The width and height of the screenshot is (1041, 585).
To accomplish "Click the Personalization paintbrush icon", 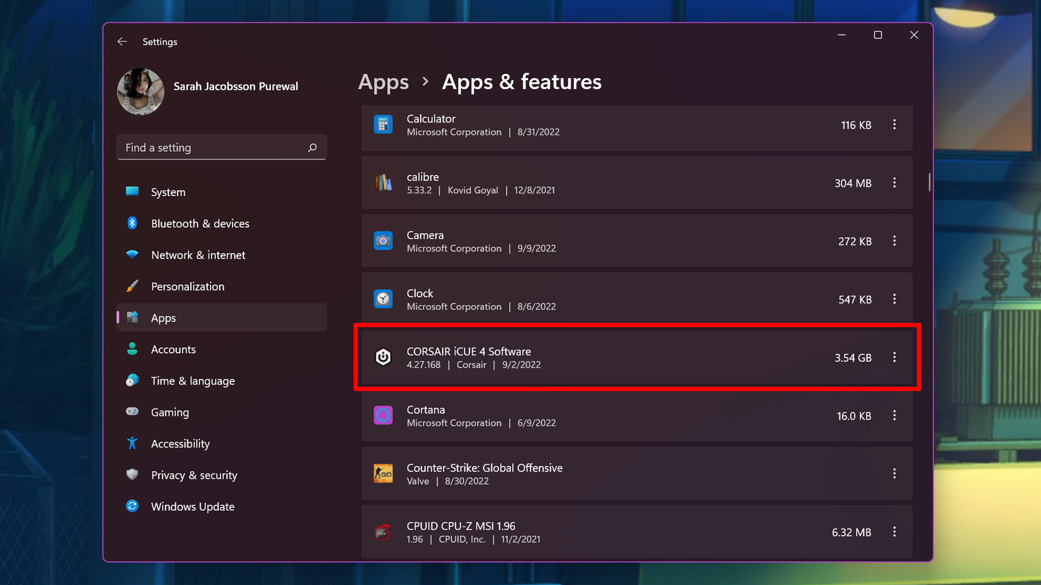I will pyautogui.click(x=132, y=285).
